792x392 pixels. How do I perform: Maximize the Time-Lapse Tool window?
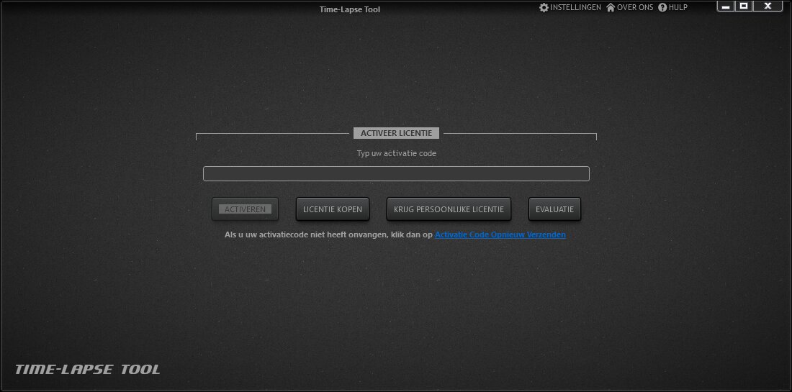(x=744, y=6)
